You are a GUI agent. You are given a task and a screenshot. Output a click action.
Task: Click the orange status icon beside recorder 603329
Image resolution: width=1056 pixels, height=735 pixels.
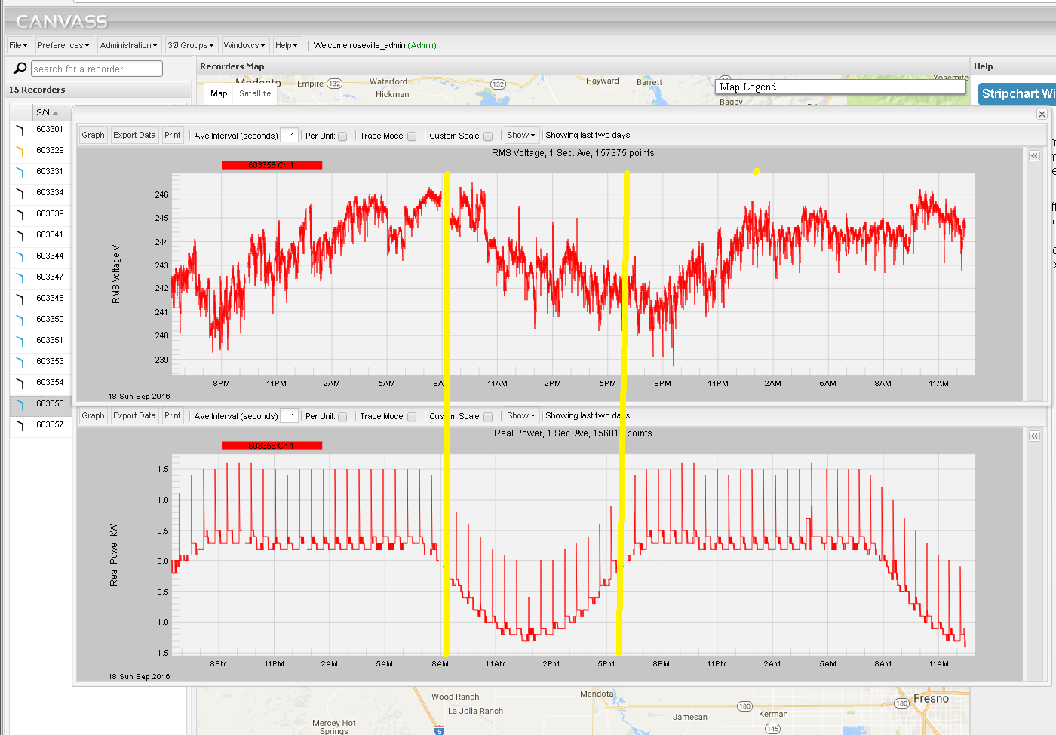(x=20, y=150)
